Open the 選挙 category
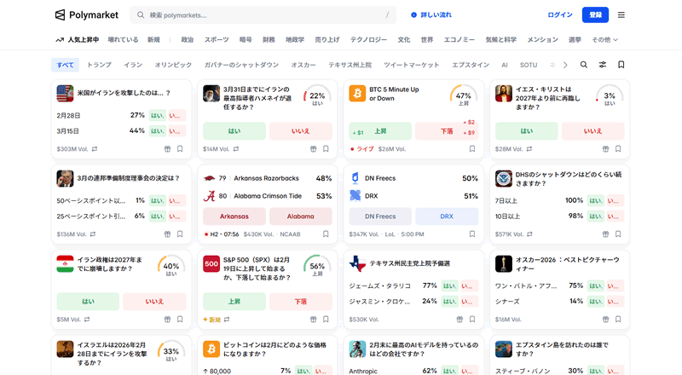Screen dimensions: 682x375 (575, 39)
